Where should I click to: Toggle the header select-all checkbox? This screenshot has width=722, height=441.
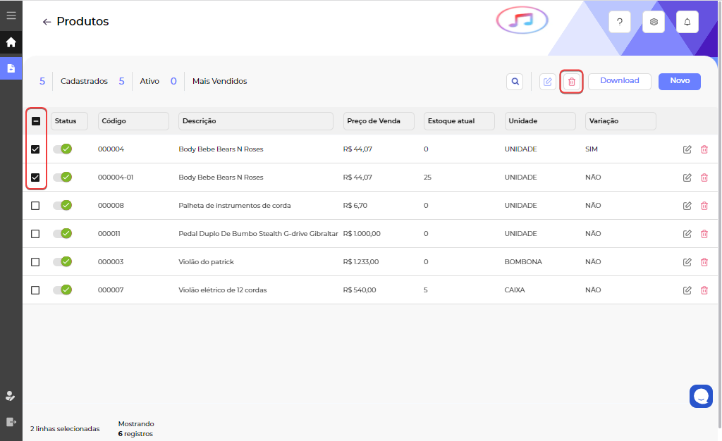tap(36, 121)
